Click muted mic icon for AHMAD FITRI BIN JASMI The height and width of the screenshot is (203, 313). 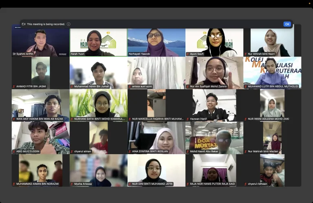(x=14, y=87)
